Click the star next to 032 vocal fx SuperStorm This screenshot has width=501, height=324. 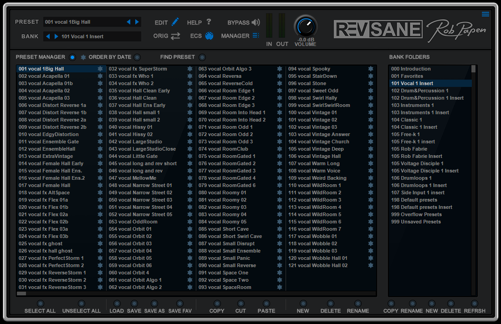pyautogui.click(x=190, y=69)
